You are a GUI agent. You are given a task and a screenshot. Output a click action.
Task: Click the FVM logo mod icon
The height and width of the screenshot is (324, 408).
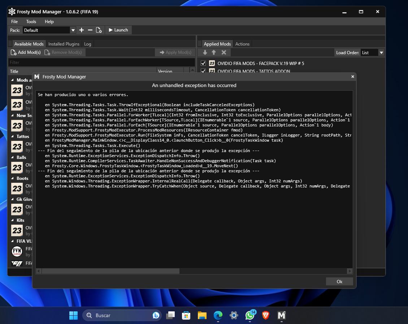click(17, 251)
